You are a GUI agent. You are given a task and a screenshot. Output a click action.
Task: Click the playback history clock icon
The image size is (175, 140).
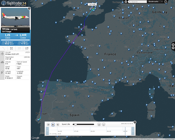click(x=166, y=2)
